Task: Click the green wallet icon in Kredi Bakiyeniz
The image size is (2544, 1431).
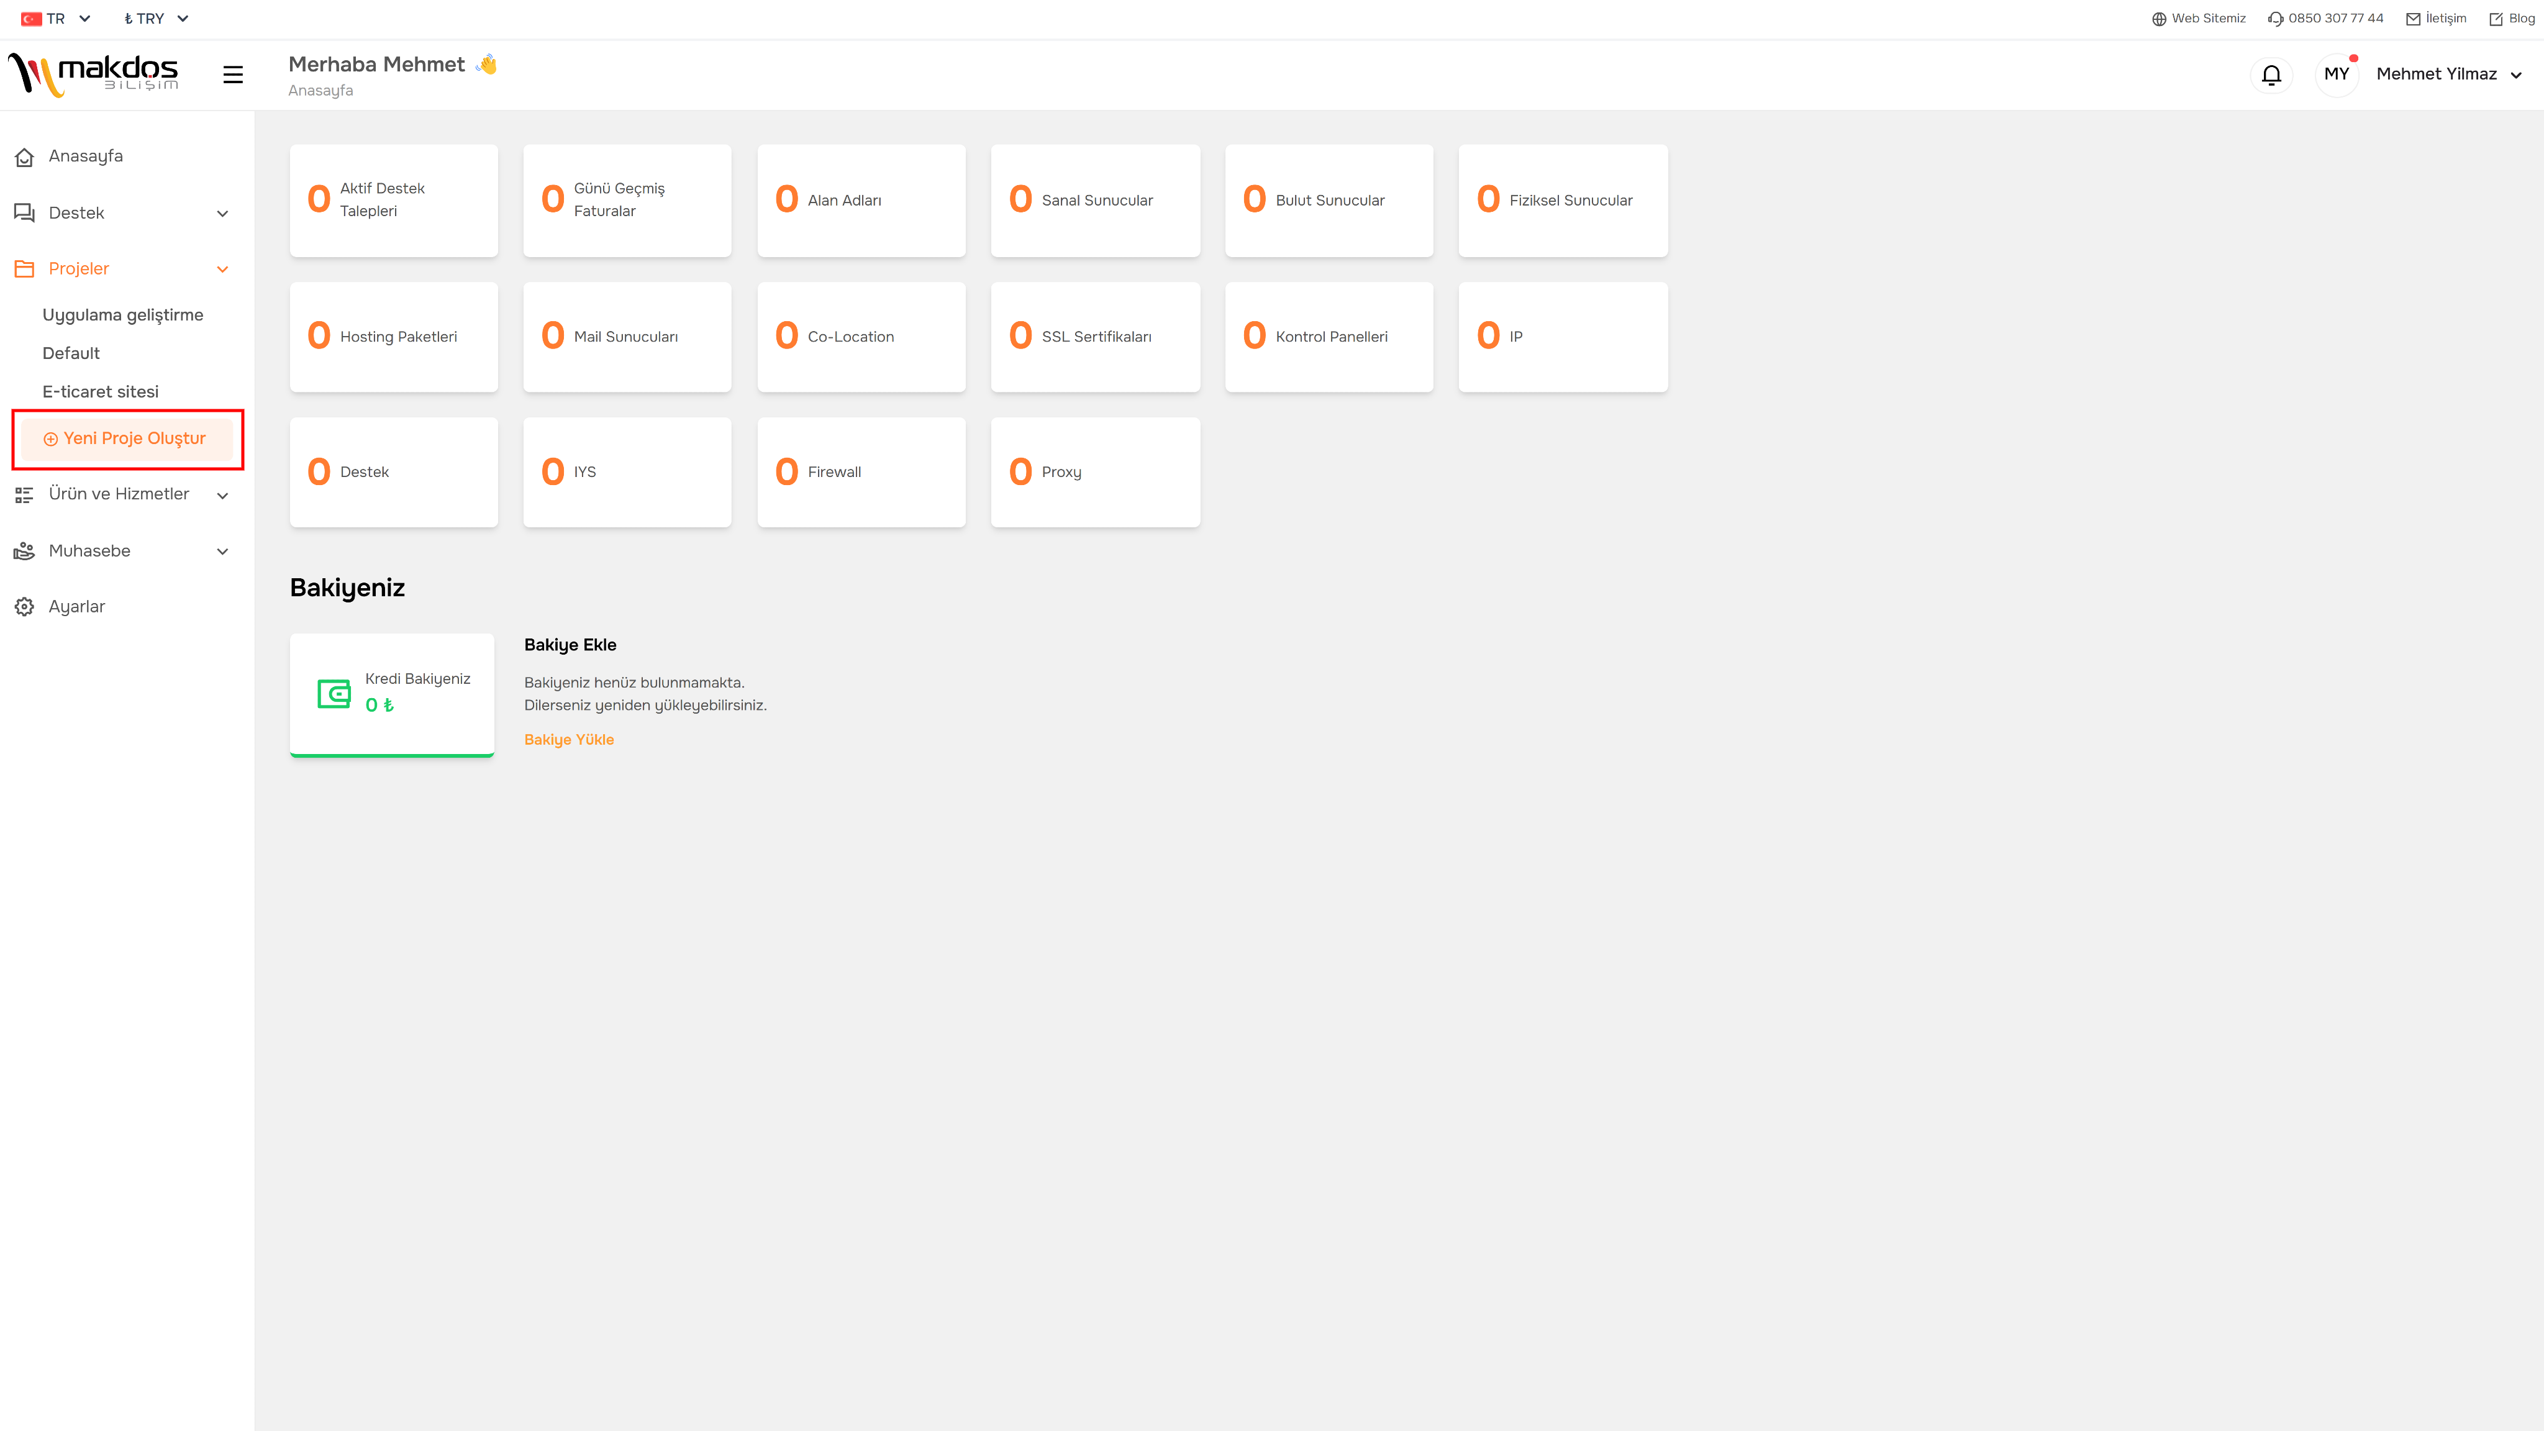Action: 334,693
